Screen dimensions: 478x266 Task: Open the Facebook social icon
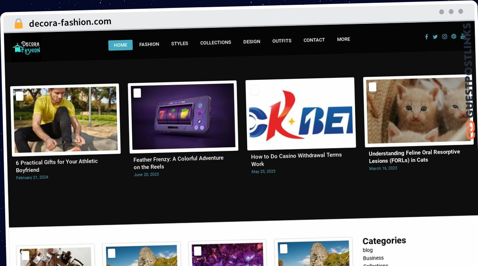(426, 37)
